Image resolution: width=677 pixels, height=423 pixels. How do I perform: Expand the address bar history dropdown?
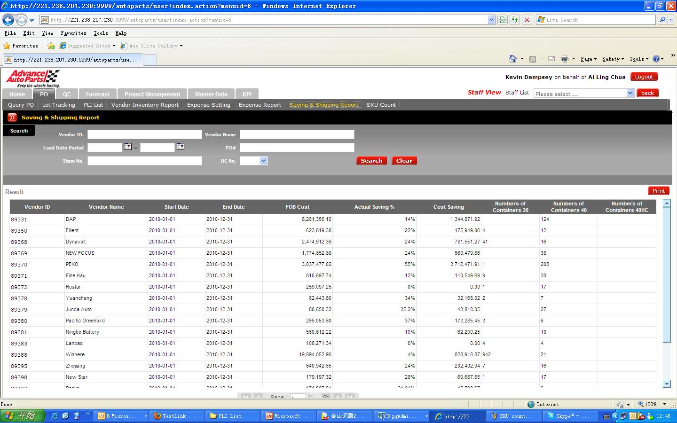point(491,20)
